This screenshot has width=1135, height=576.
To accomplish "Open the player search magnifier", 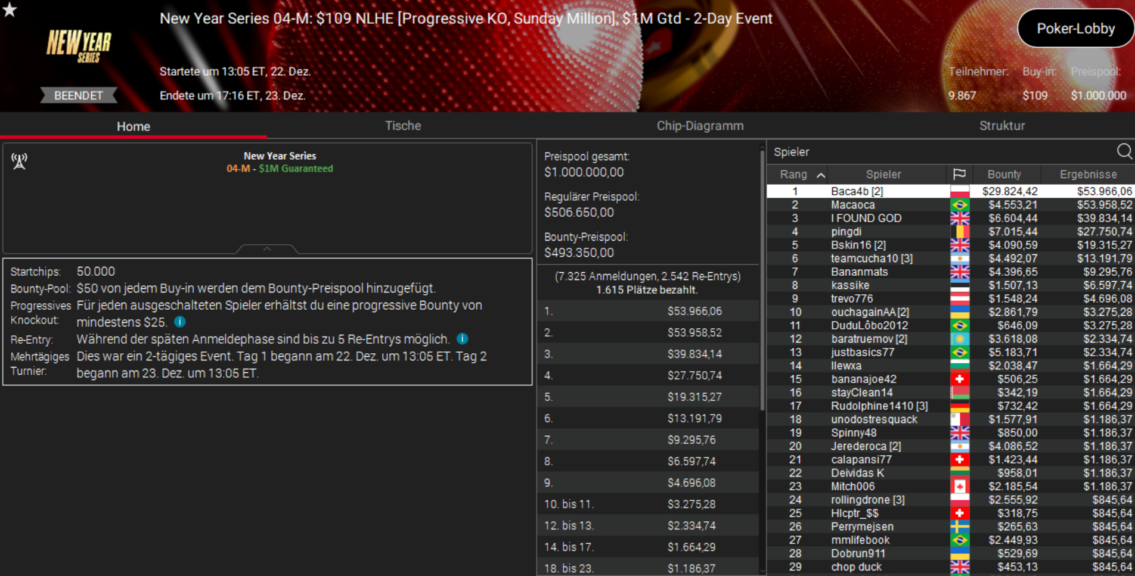I will pyautogui.click(x=1124, y=151).
